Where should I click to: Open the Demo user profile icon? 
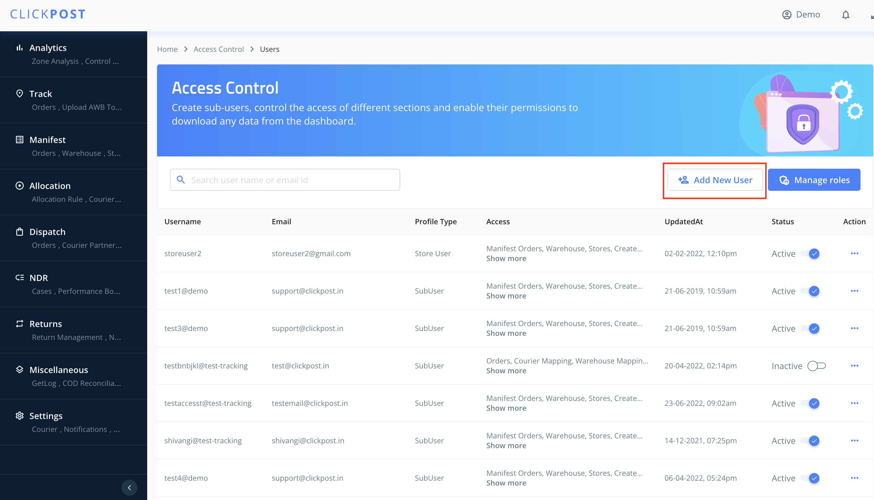[x=787, y=15]
